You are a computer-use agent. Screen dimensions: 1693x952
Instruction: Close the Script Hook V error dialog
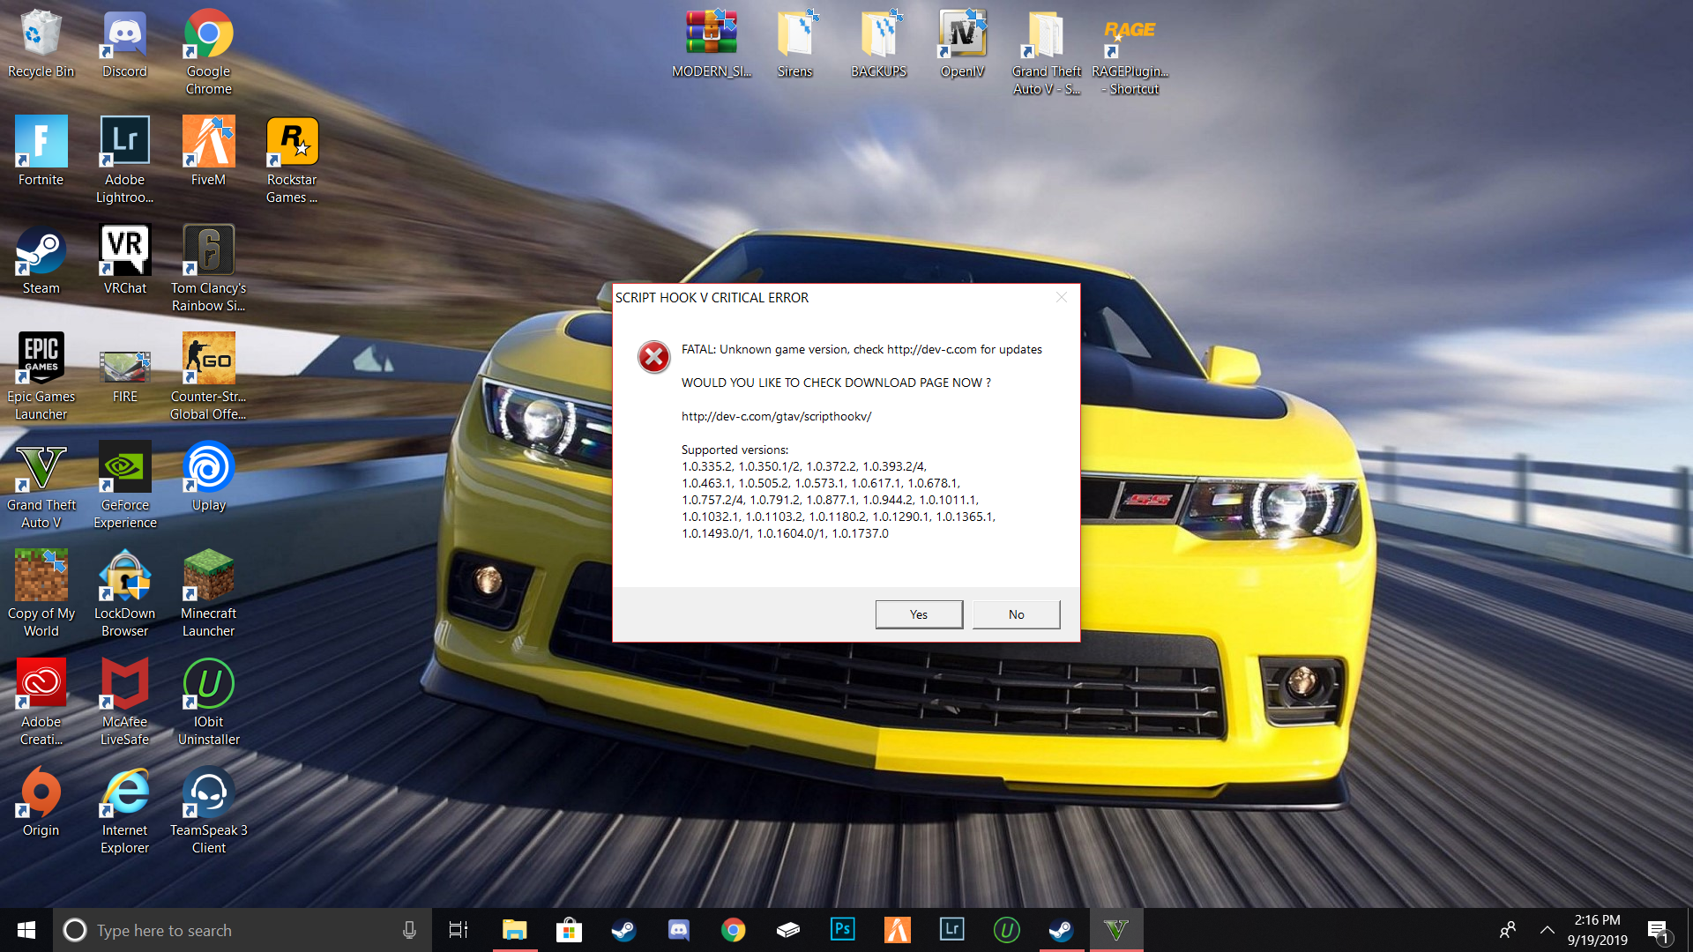point(1062,298)
